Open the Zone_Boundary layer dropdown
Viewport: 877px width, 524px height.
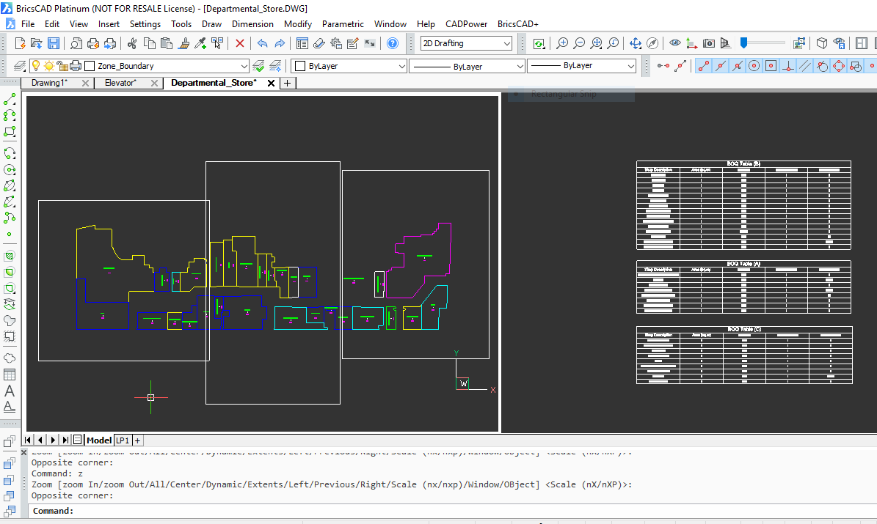[x=244, y=66]
